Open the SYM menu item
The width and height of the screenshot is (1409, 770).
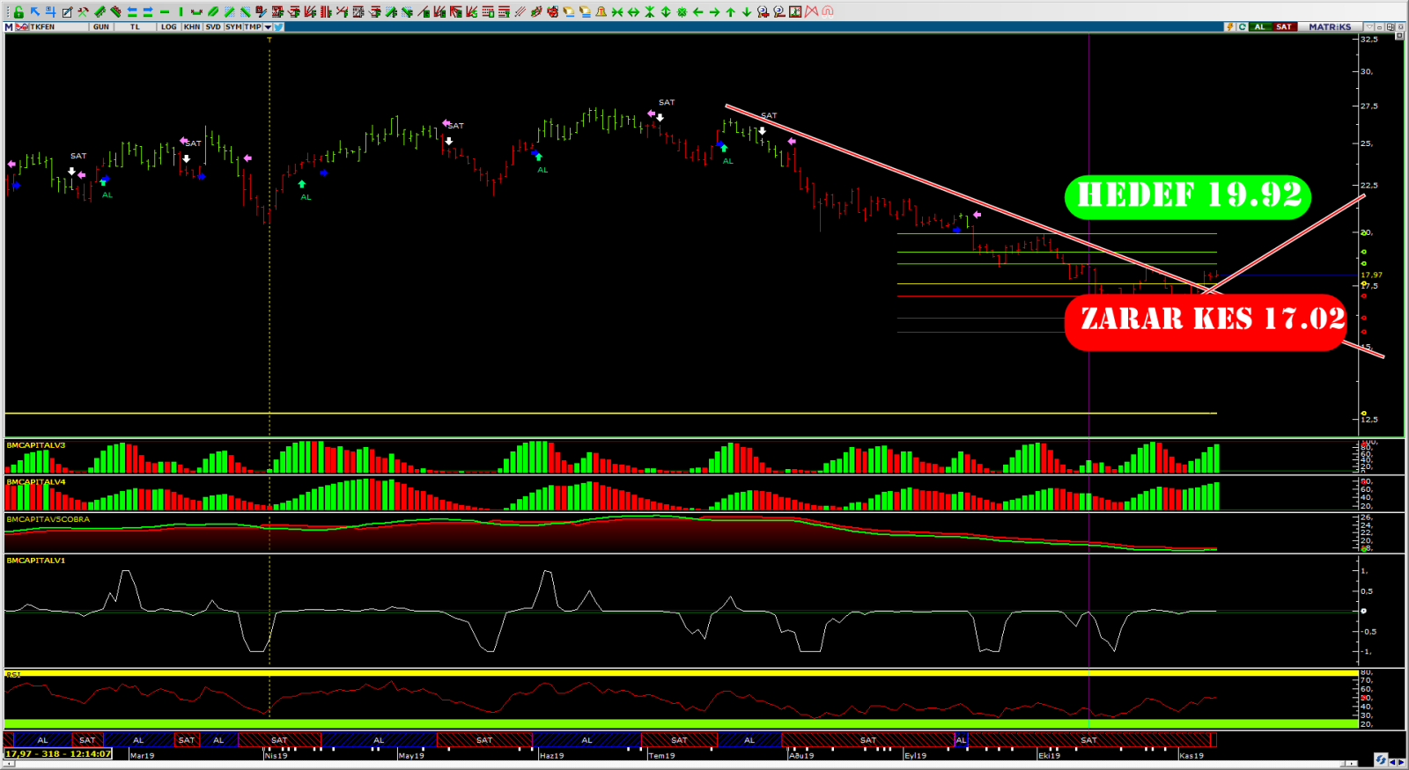click(x=233, y=27)
